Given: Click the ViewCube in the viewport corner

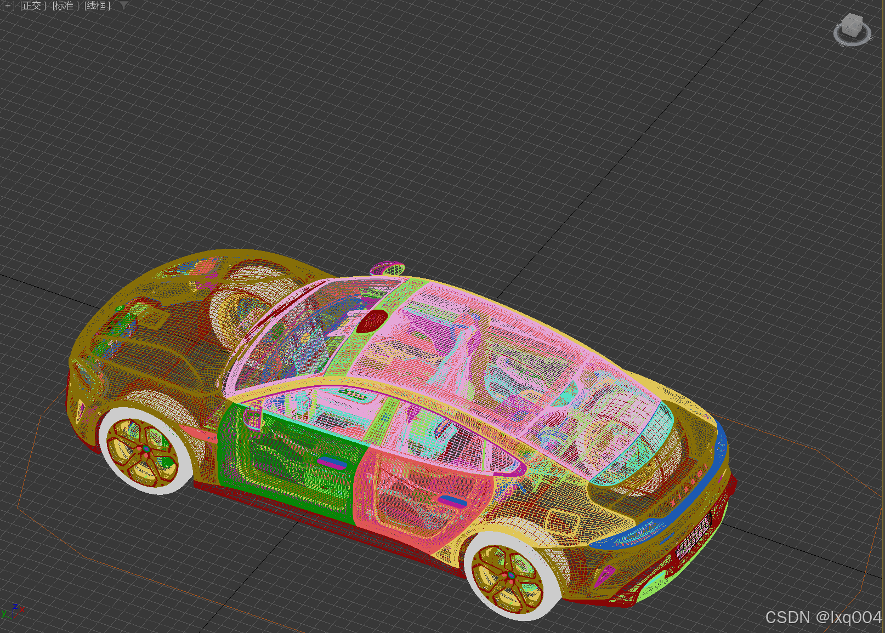Looking at the screenshot, I should click(x=852, y=30).
